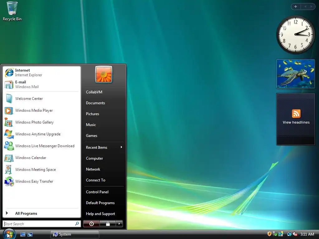Open Default Programs
The width and height of the screenshot is (319, 239).
pos(104,203)
